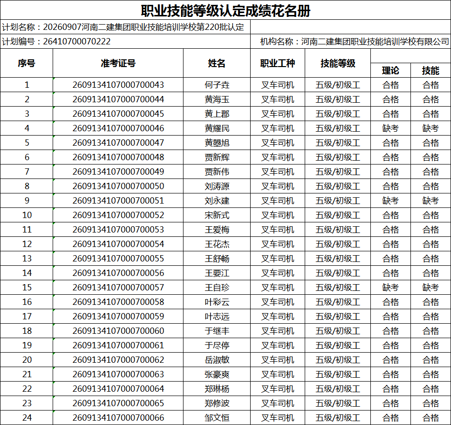Select exam number 260913410700700048

[x=118, y=157]
